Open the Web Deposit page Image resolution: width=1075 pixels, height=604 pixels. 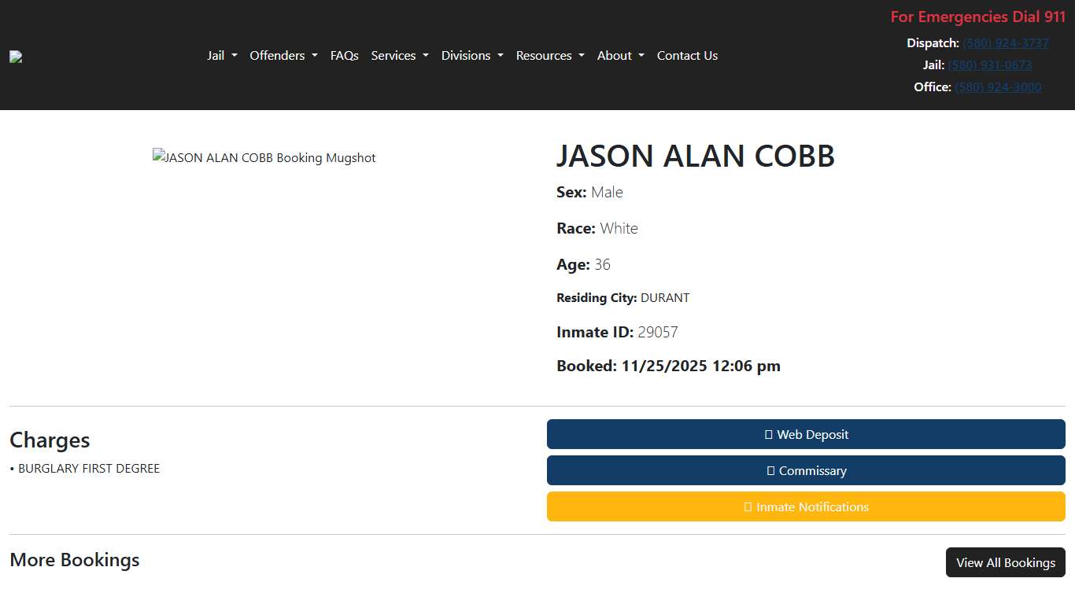(806, 434)
